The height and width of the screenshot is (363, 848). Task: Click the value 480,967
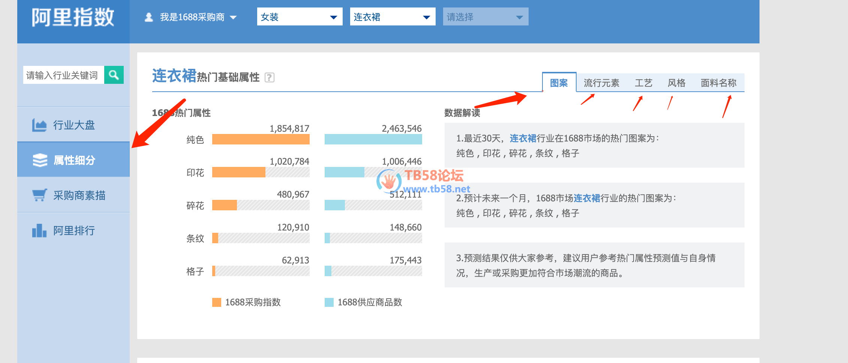tap(293, 195)
